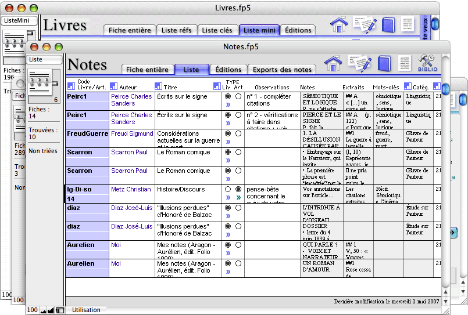Click scroll down arrow of Notes window

point(445,301)
